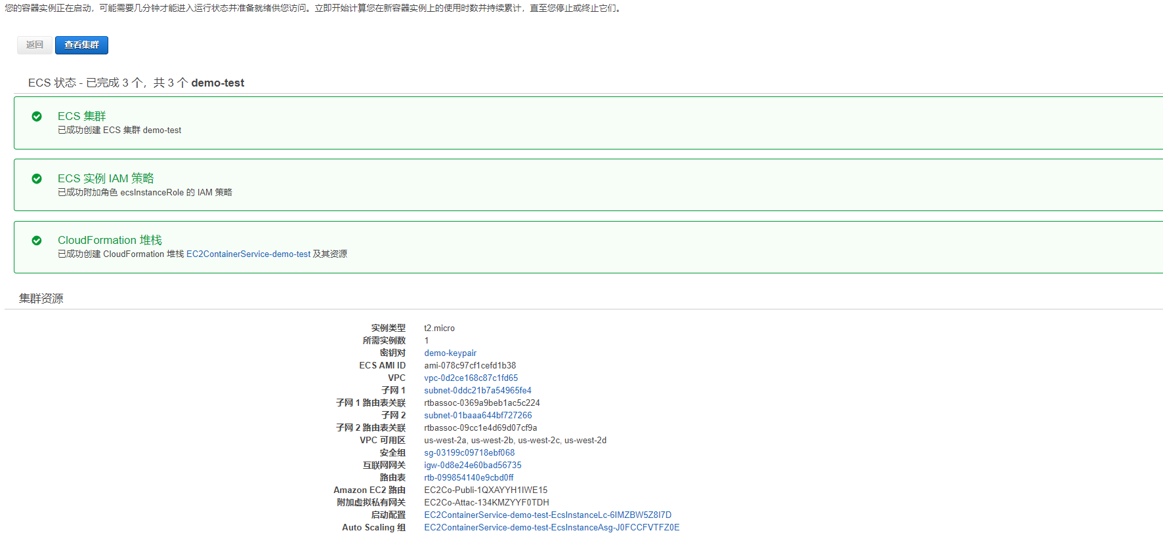Click EC2Co-Attac-134KMZYYF0TDH value
Screen dimensions: 1163x535
click(486, 502)
